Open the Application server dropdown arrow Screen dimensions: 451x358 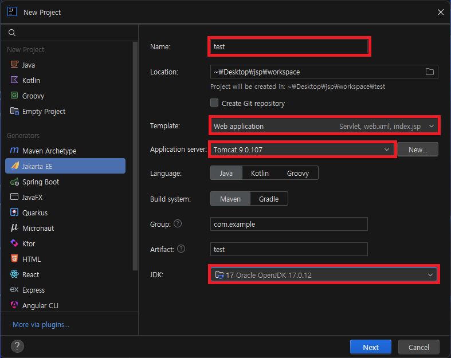(x=387, y=150)
